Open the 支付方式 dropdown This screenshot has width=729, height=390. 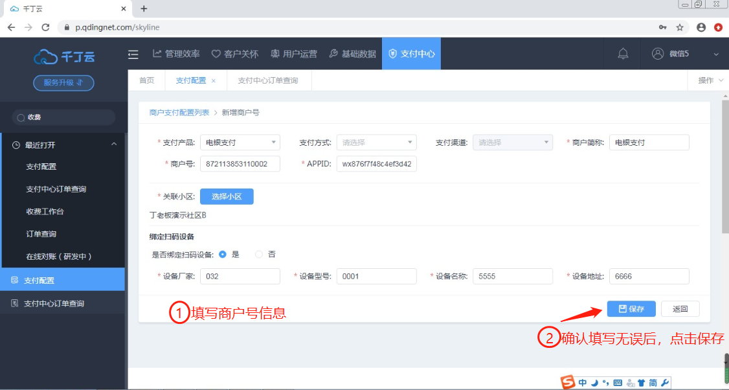point(377,143)
